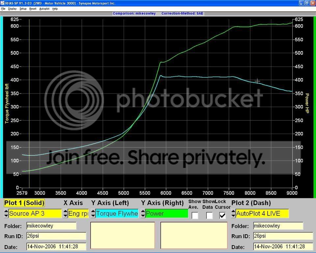Click the spinner arrows beside Source AP 3

pyautogui.click(x=6, y=213)
